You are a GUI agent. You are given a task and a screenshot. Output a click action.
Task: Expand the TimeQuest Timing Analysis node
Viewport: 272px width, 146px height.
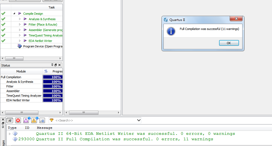point(20,35)
